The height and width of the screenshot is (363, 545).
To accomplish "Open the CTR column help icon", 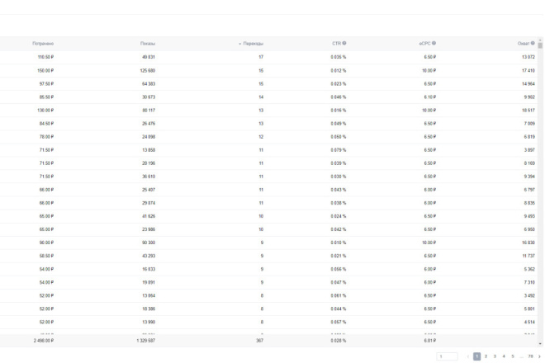I will (x=344, y=43).
